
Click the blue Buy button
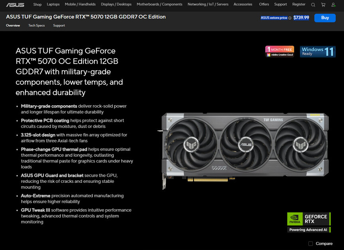tap(325, 18)
